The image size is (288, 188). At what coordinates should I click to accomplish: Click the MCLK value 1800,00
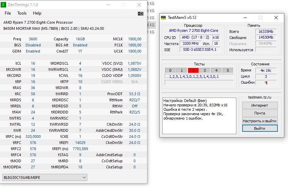coord(134,39)
